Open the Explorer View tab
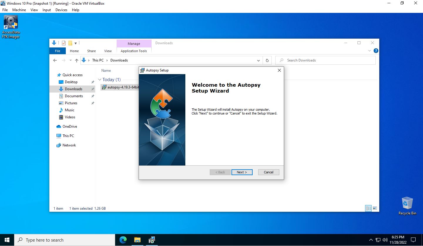The height and width of the screenshot is (246, 423). pos(108,51)
